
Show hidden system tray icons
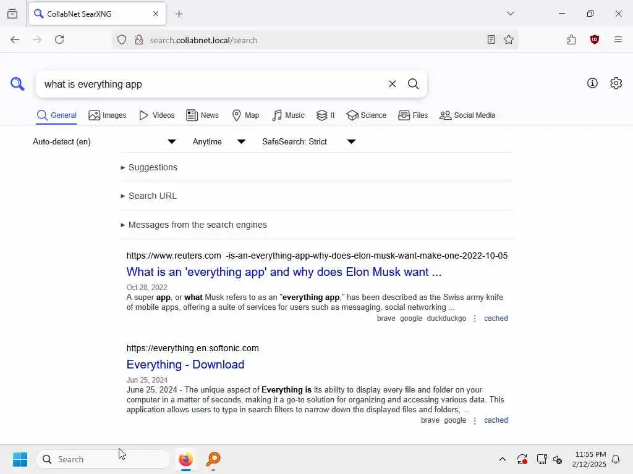coord(502,459)
